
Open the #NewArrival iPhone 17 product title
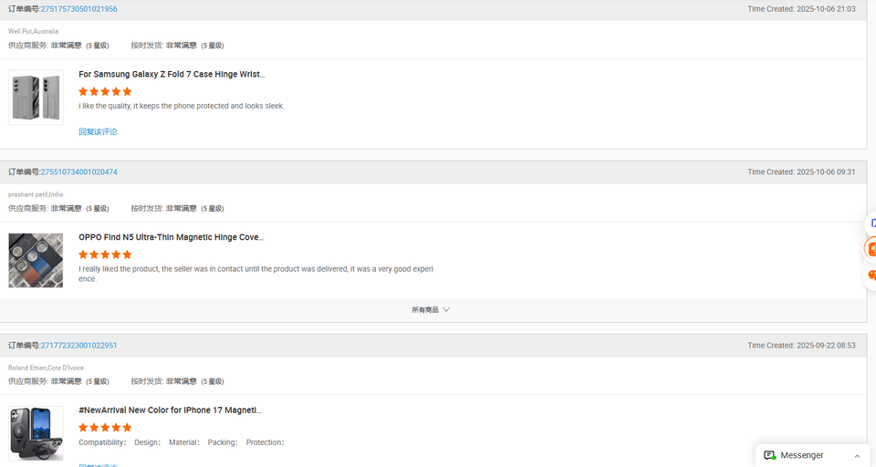coord(170,410)
